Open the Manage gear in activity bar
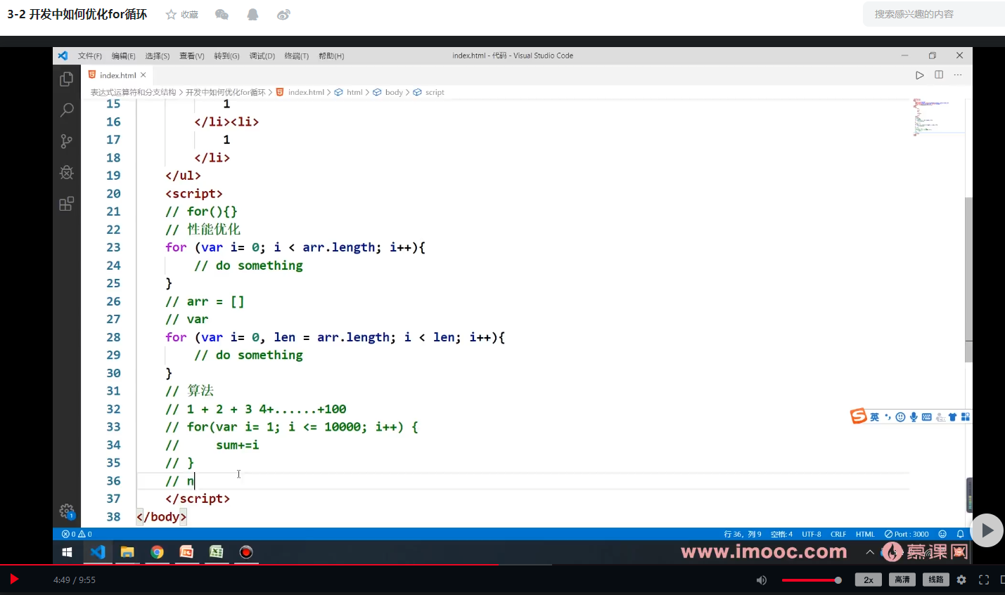 (67, 511)
